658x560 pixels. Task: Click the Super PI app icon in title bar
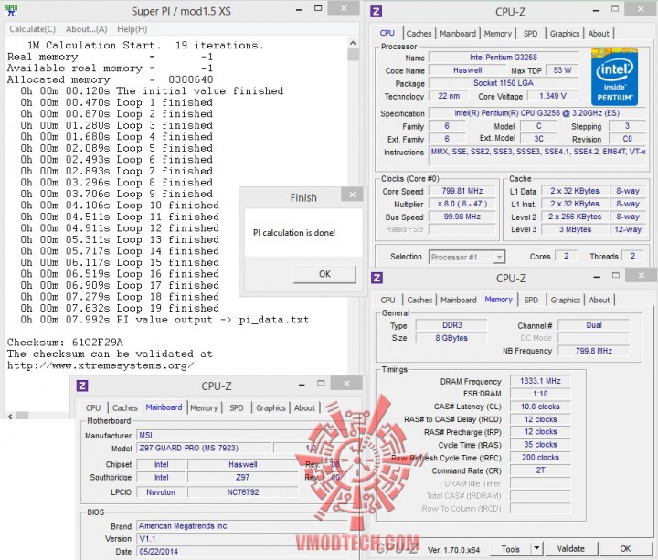(x=11, y=10)
